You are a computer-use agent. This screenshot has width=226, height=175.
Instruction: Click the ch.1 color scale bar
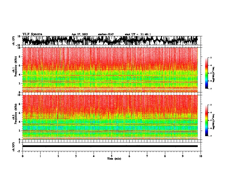point(207,73)
